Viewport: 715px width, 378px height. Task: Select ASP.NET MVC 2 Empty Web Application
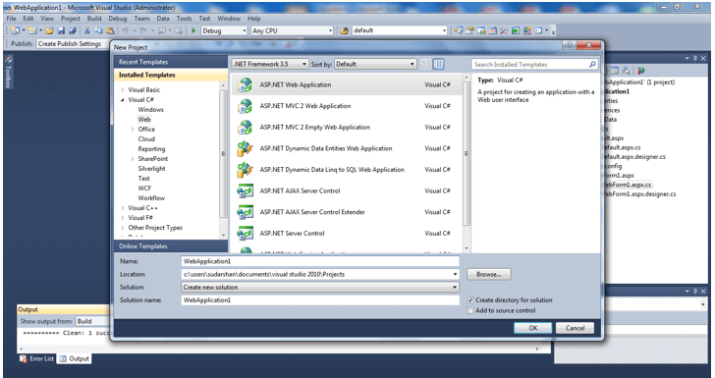(x=347, y=128)
